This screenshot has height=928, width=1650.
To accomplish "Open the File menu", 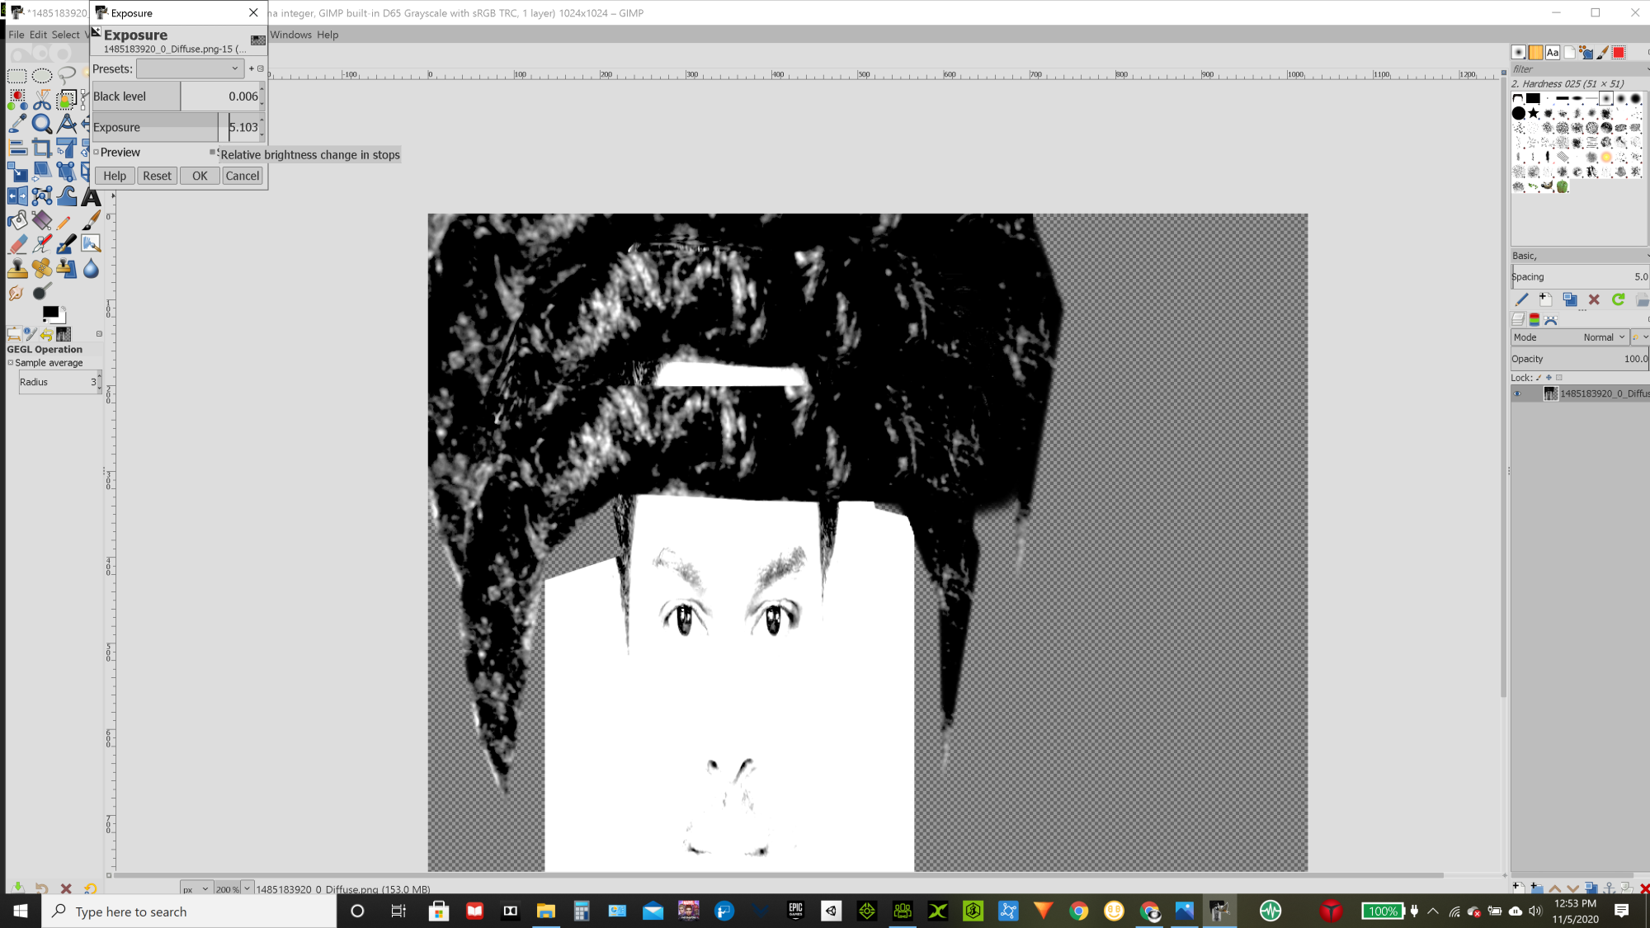I will 16,35.
